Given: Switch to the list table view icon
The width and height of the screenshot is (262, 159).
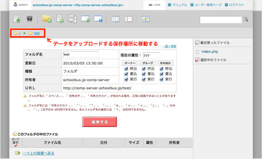Looking at the screenshot, I should coord(115,19).
